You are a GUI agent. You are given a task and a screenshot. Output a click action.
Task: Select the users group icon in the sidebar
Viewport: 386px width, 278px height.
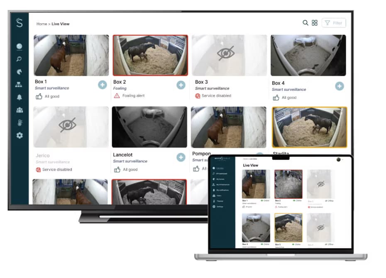tap(19, 110)
